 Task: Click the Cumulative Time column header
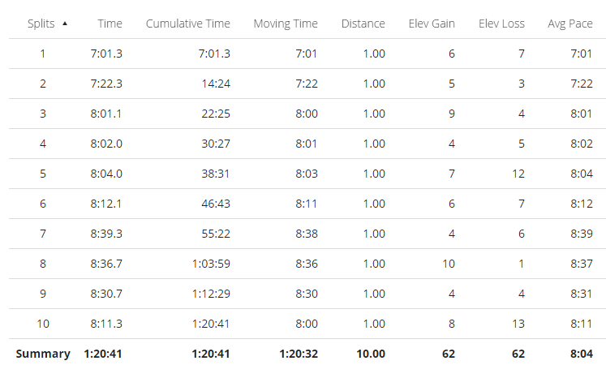tap(188, 24)
